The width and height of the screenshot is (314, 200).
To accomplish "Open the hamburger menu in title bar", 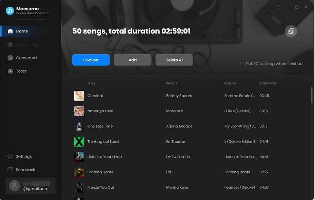I will 278,7.
